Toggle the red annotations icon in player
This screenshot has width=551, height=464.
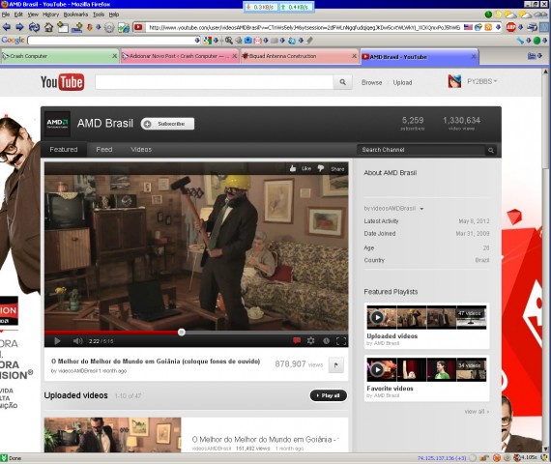pyautogui.click(x=297, y=340)
